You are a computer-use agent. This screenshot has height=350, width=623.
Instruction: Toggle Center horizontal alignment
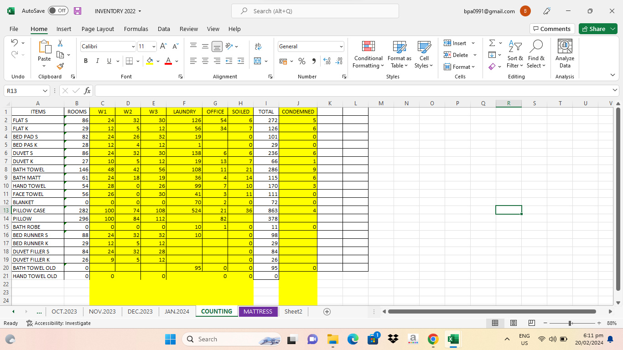click(x=205, y=61)
